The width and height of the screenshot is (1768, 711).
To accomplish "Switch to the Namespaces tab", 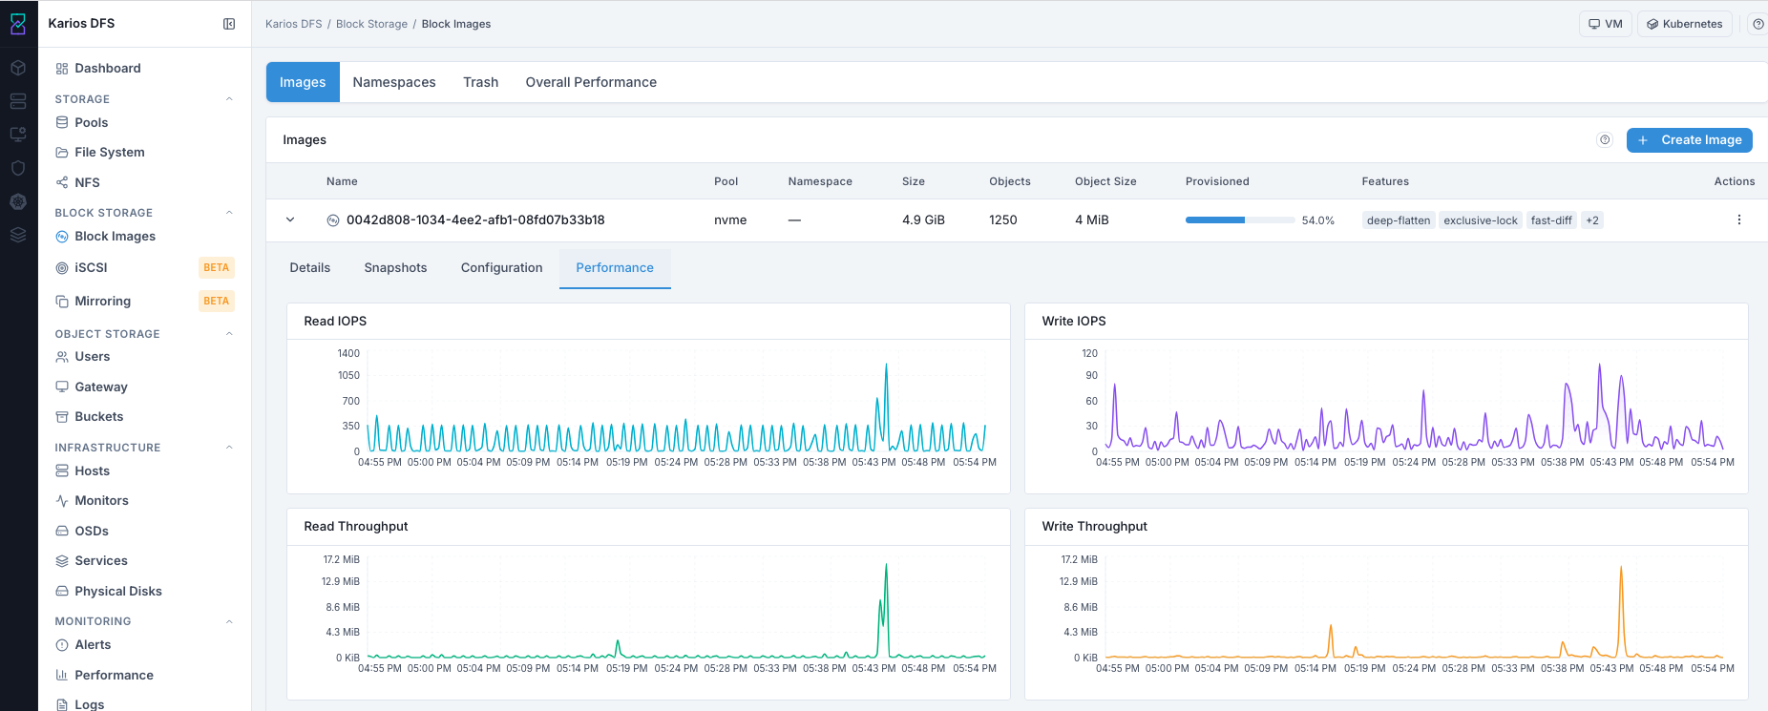I will coord(394,82).
